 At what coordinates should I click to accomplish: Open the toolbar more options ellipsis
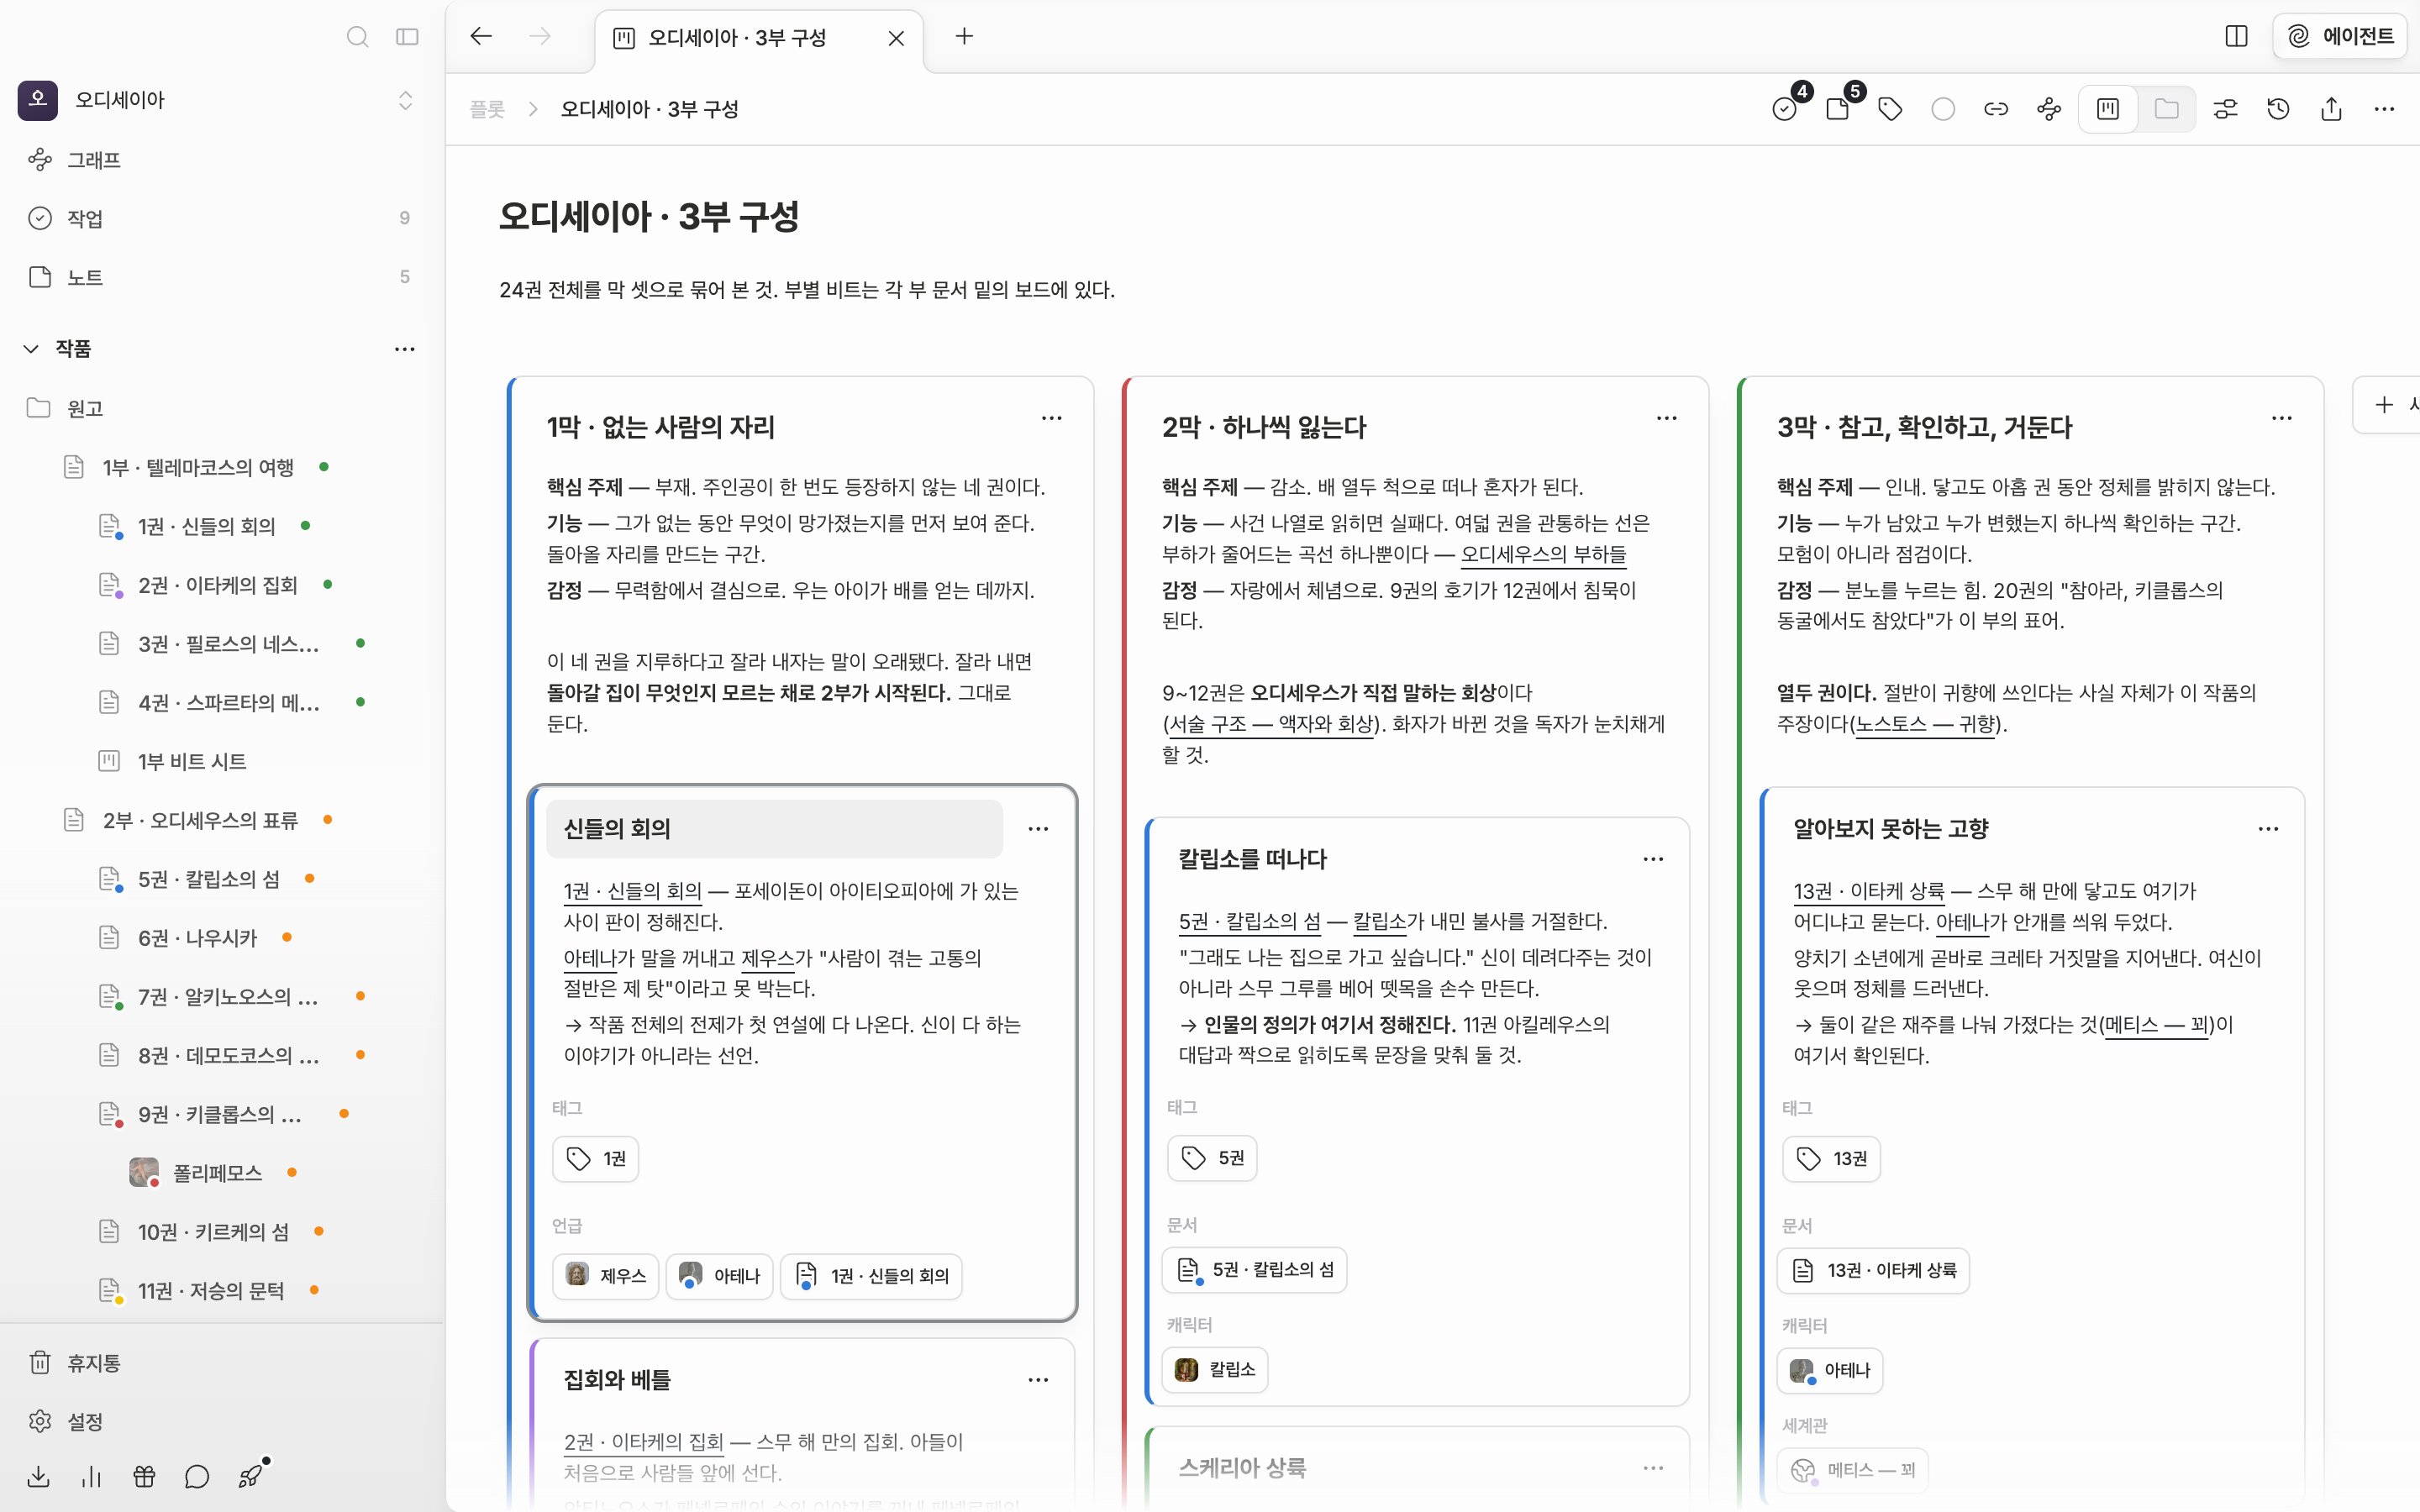pyautogui.click(x=2384, y=109)
